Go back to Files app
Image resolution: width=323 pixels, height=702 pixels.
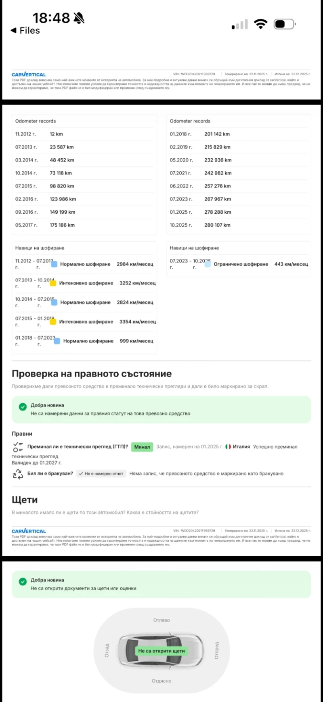pyautogui.click(x=25, y=30)
